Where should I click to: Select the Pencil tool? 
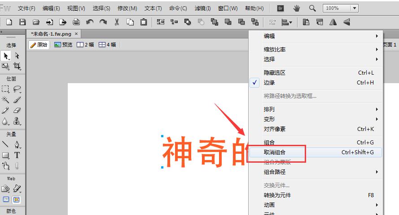5,110
